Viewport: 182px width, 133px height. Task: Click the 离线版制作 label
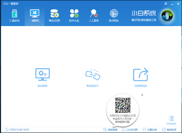[92, 86]
